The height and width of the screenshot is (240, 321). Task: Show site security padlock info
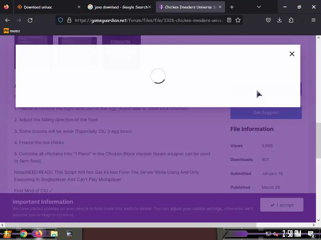click(69, 20)
